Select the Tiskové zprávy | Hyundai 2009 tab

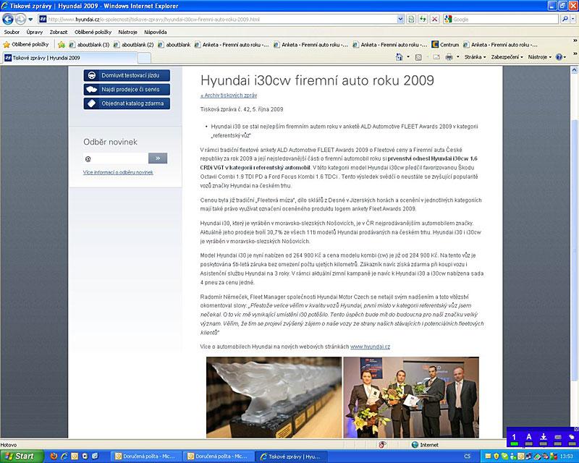click(x=70, y=58)
